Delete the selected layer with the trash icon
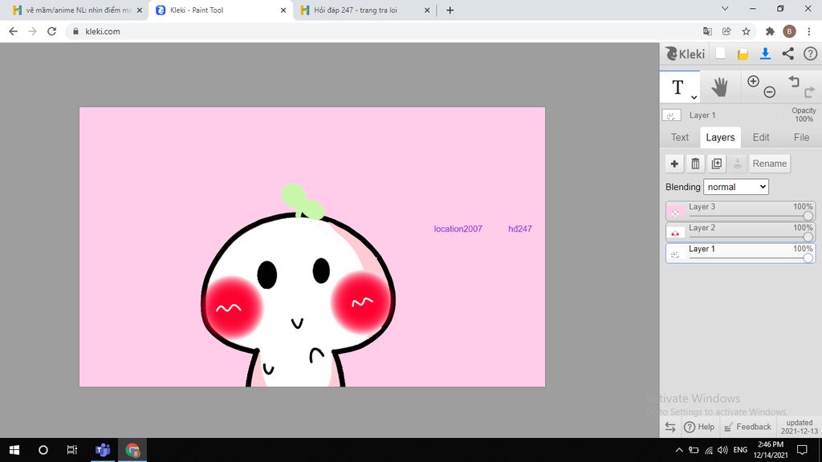This screenshot has width=822, height=462. click(x=695, y=164)
